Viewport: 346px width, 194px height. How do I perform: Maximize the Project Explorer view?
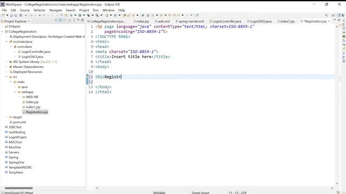coord(82,20)
